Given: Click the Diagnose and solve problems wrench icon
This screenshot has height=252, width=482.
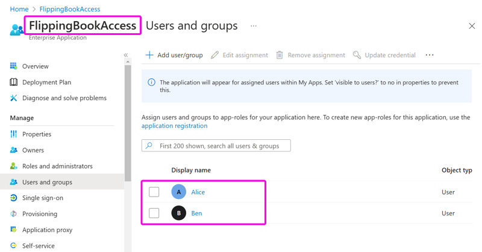Looking at the screenshot, I should click(x=13, y=98).
